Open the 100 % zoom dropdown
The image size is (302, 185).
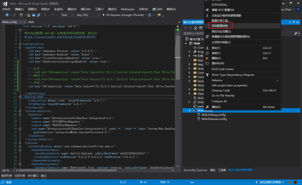click(x=13, y=170)
